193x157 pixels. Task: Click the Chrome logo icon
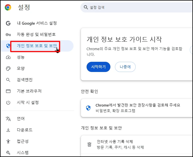pos(8,7)
